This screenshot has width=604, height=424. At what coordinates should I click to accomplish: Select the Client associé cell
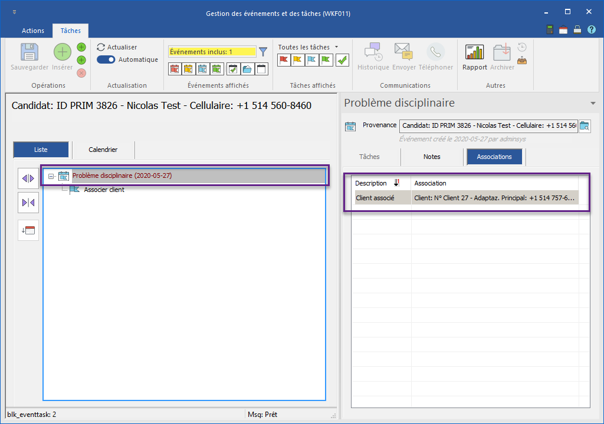coord(382,198)
